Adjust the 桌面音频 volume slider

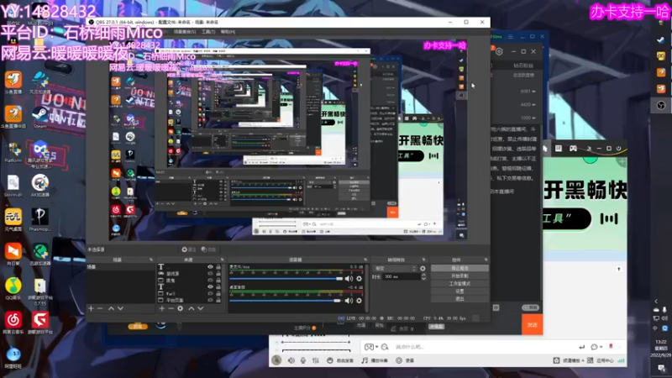(286, 301)
